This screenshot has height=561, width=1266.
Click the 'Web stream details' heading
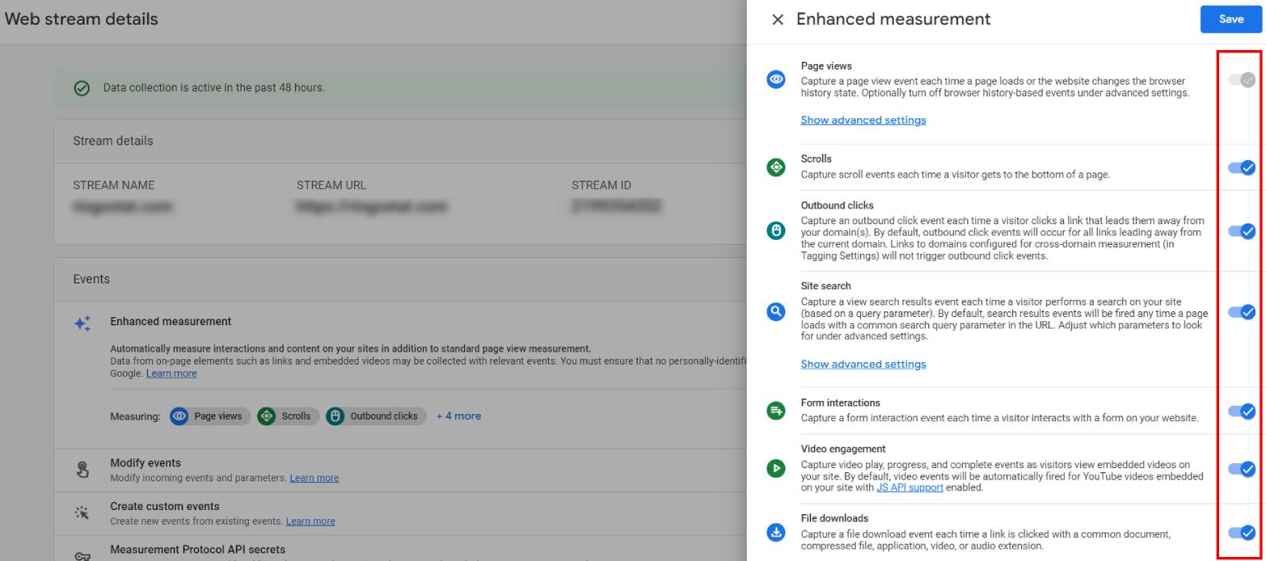point(81,18)
